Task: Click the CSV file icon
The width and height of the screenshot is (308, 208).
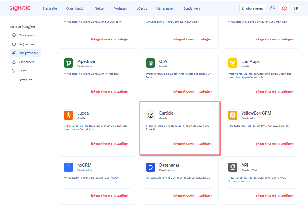Action: pyautogui.click(x=150, y=63)
